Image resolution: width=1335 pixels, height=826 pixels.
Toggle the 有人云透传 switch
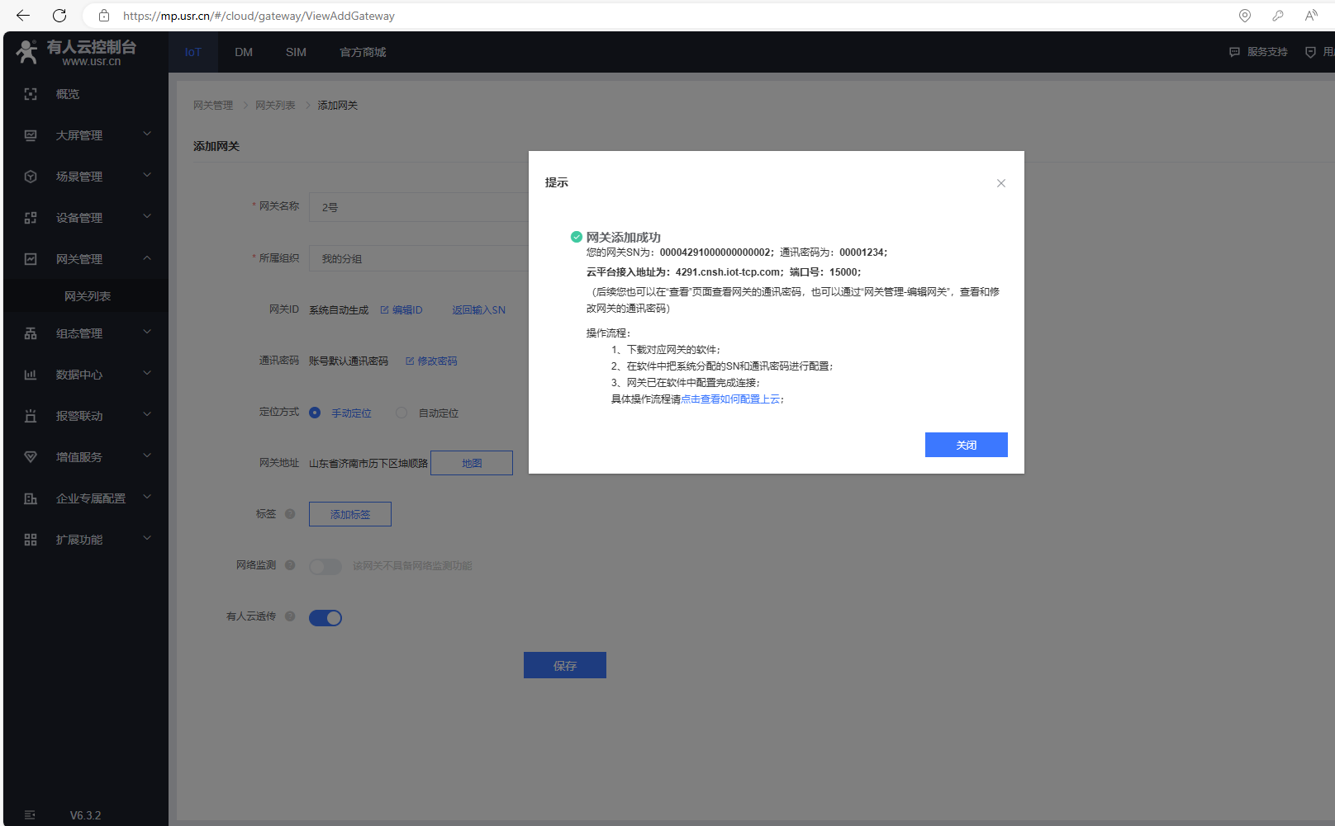pyautogui.click(x=325, y=618)
